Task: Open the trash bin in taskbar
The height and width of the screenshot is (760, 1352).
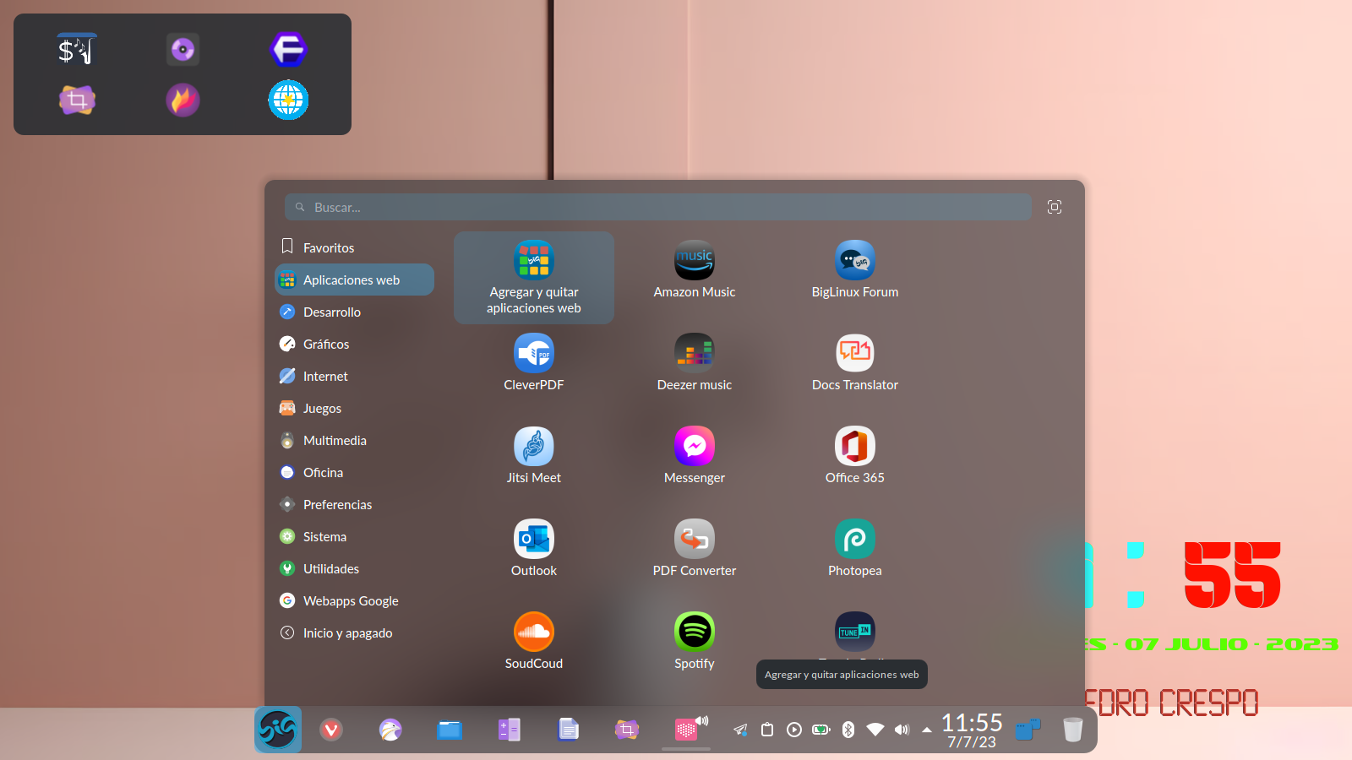Action: click(x=1073, y=730)
